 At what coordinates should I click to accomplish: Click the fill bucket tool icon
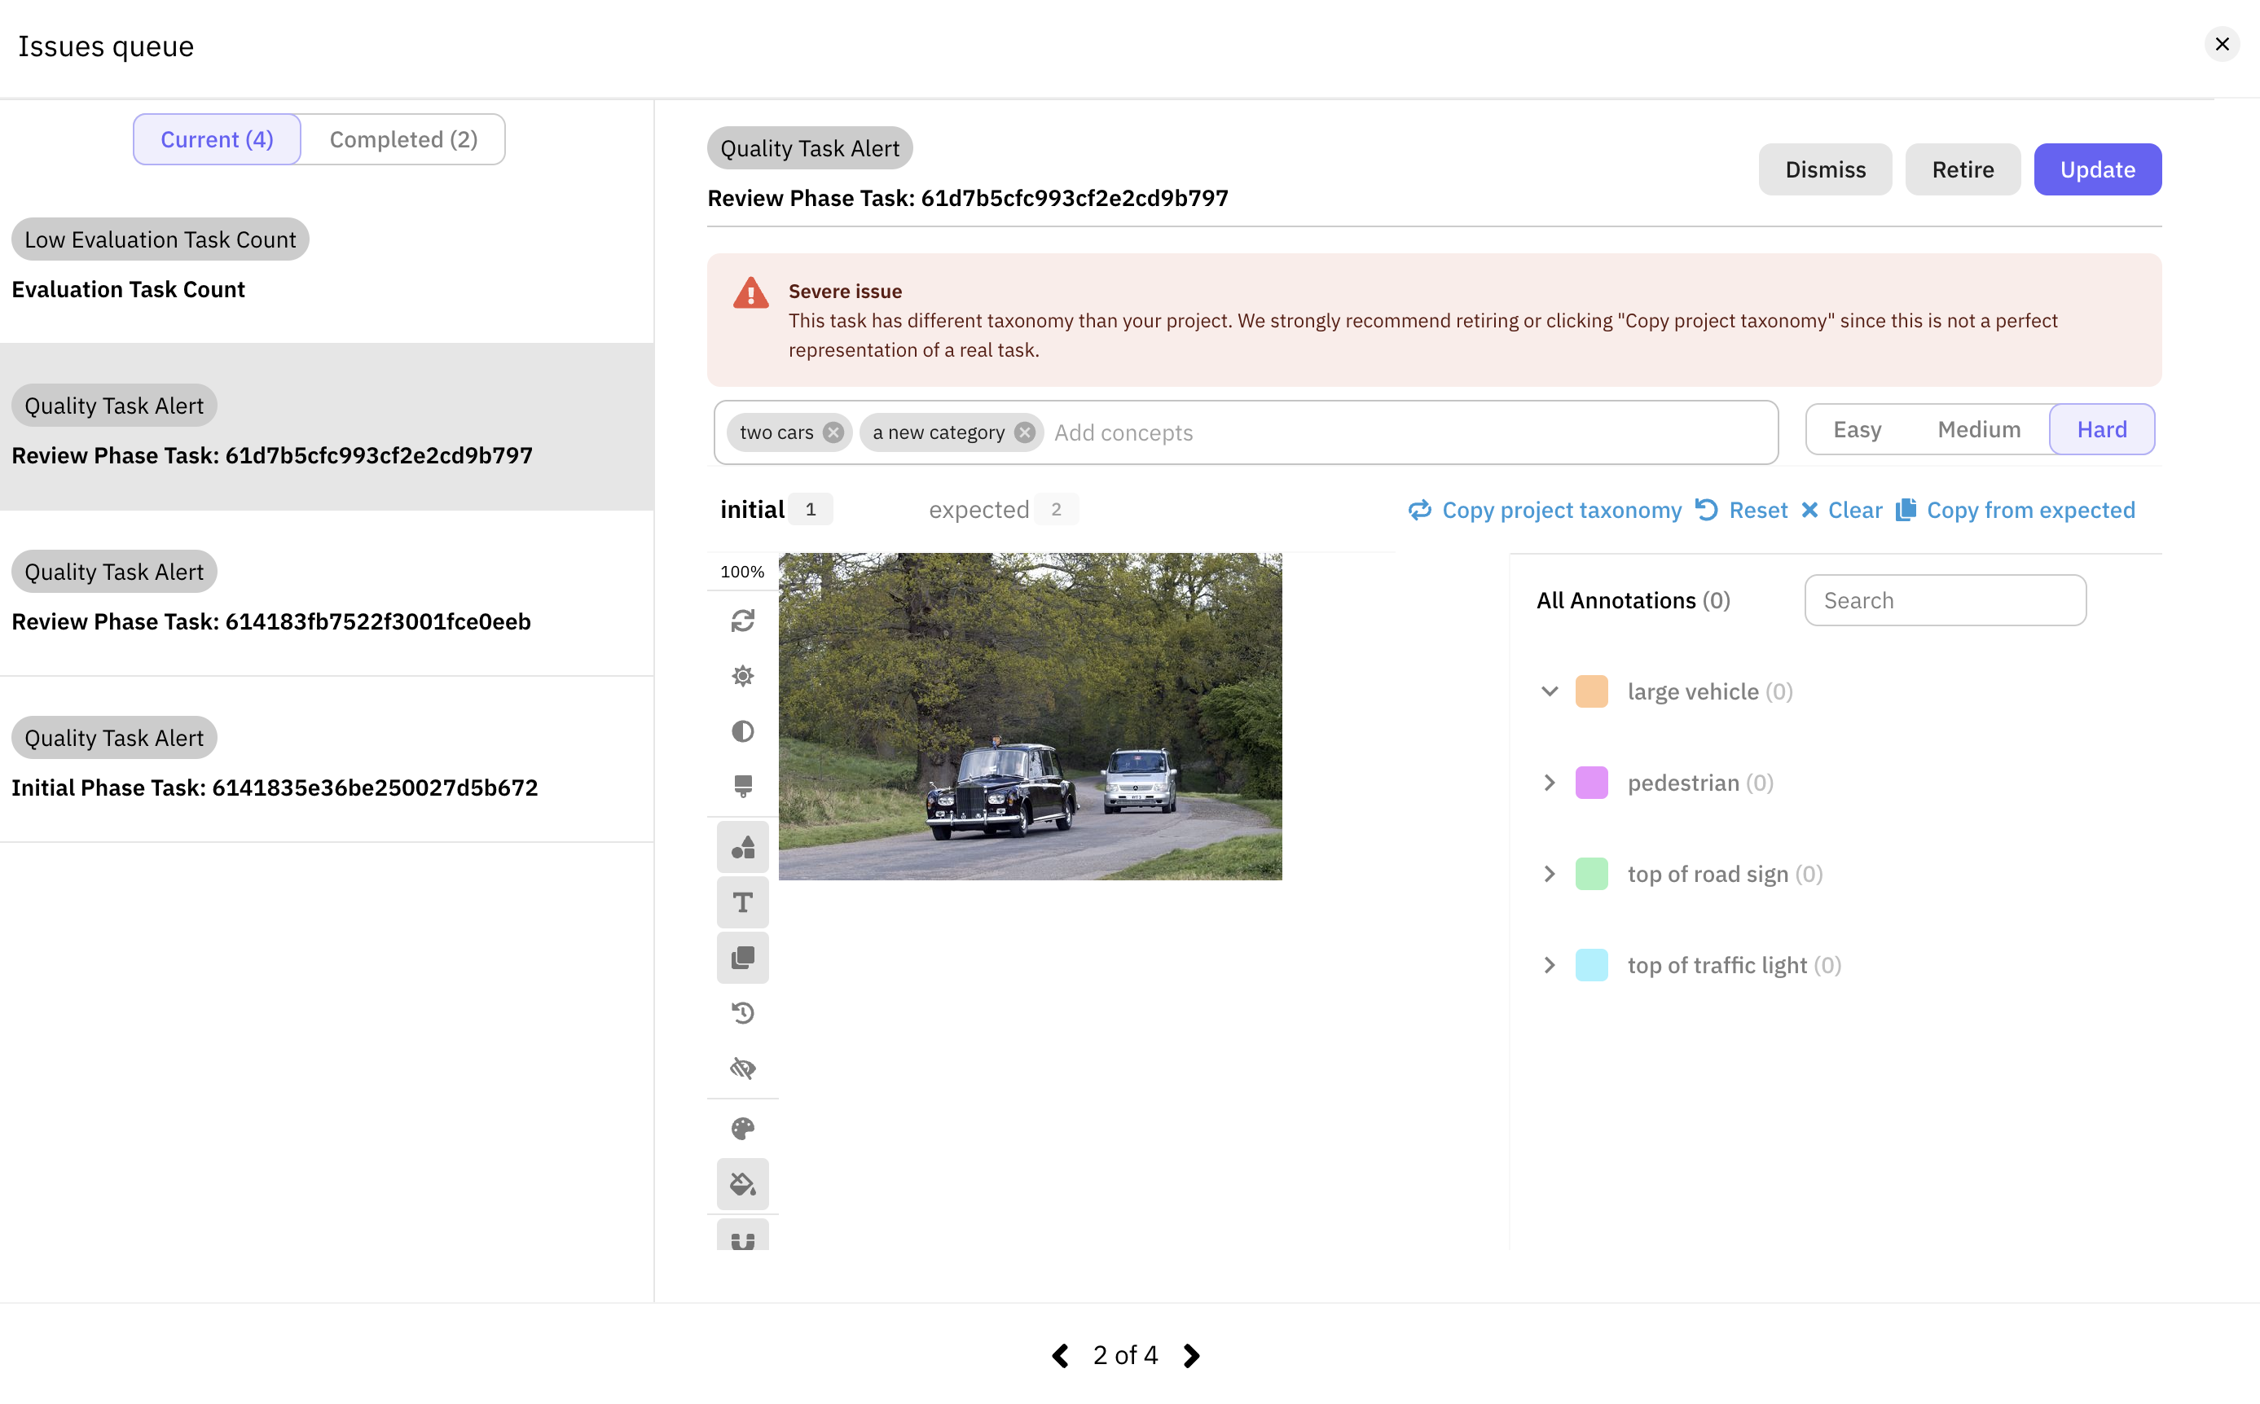pyautogui.click(x=742, y=1183)
